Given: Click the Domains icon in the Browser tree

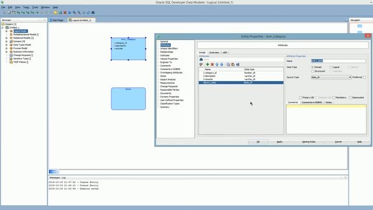Looking at the screenshot, I should click(11, 41).
